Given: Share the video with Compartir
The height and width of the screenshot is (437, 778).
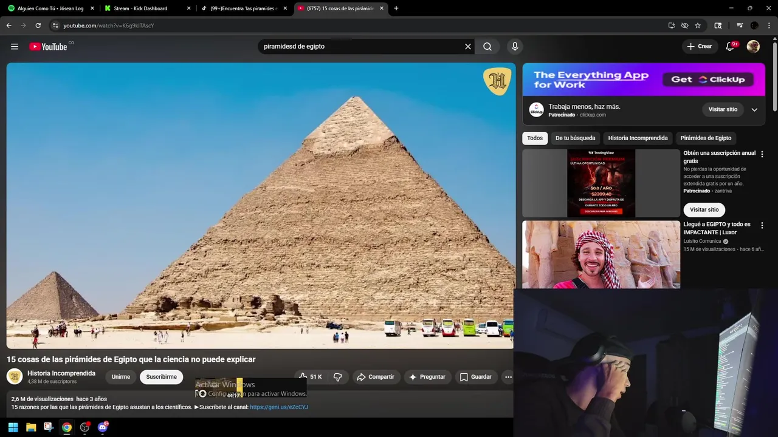Looking at the screenshot, I should click(x=376, y=377).
